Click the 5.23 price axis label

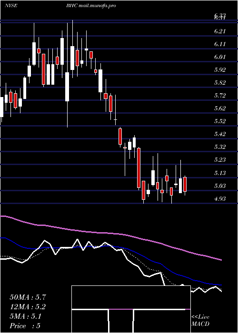[220, 159]
